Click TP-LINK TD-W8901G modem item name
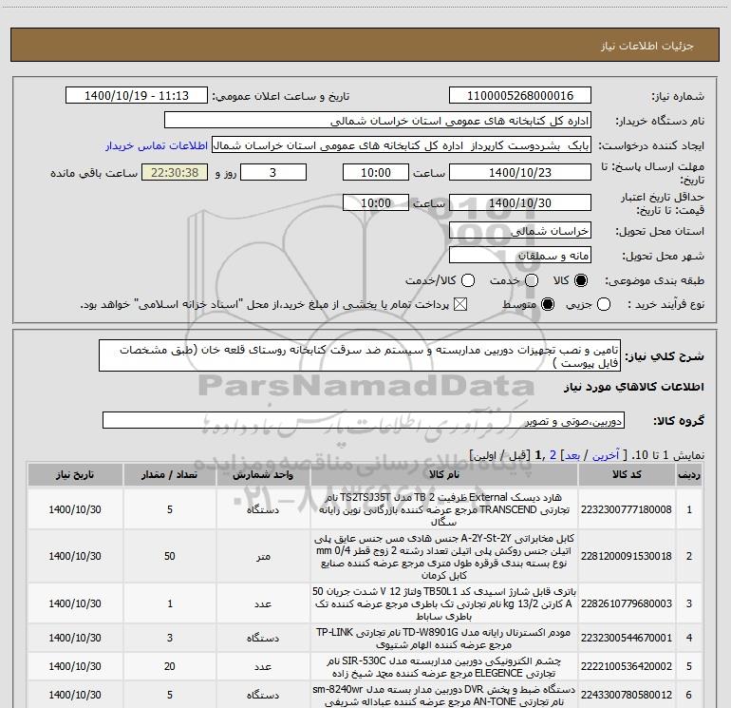This screenshot has width=731, height=708. tap(444, 638)
